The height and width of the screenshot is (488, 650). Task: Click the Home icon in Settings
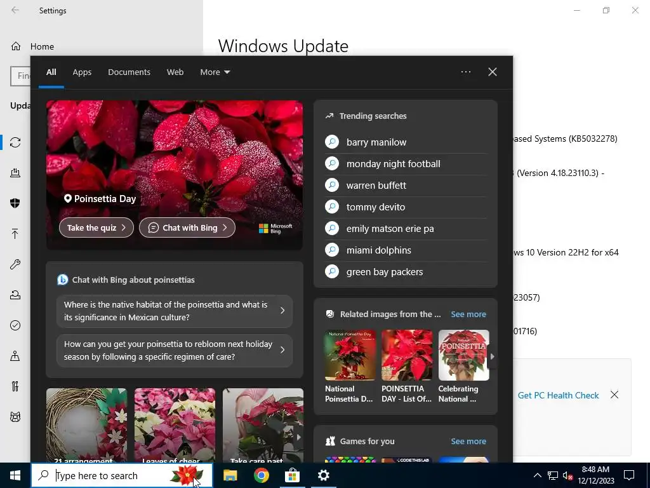pyautogui.click(x=16, y=46)
